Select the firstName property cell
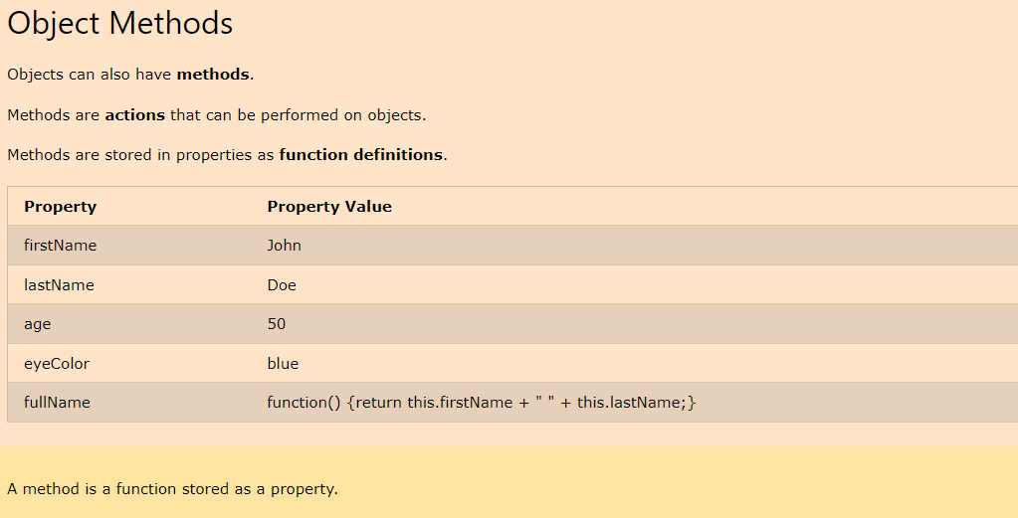The height and width of the screenshot is (518, 1018). pos(60,246)
